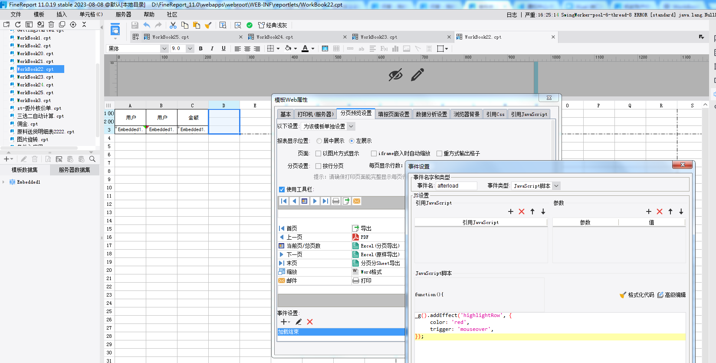Click the delete trash icon in file panel
This screenshot has width=716, height=363.
click(51, 25)
